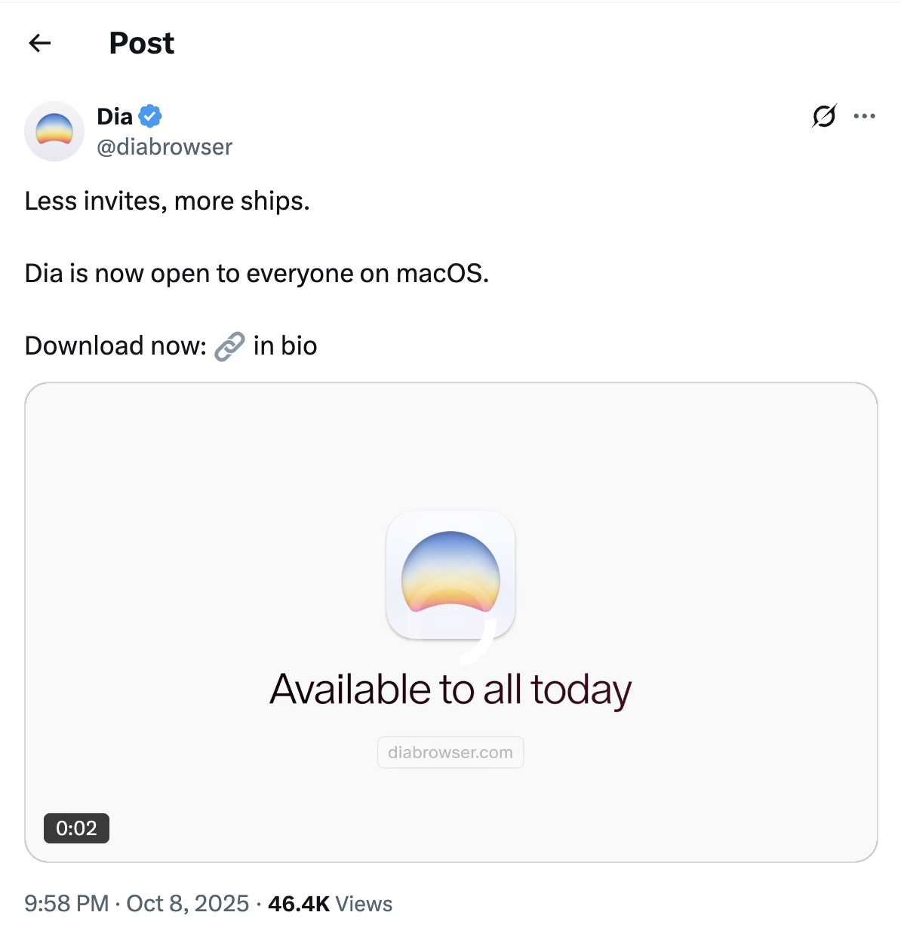
Task: Click the chain link emoji in post
Action: (229, 346)
